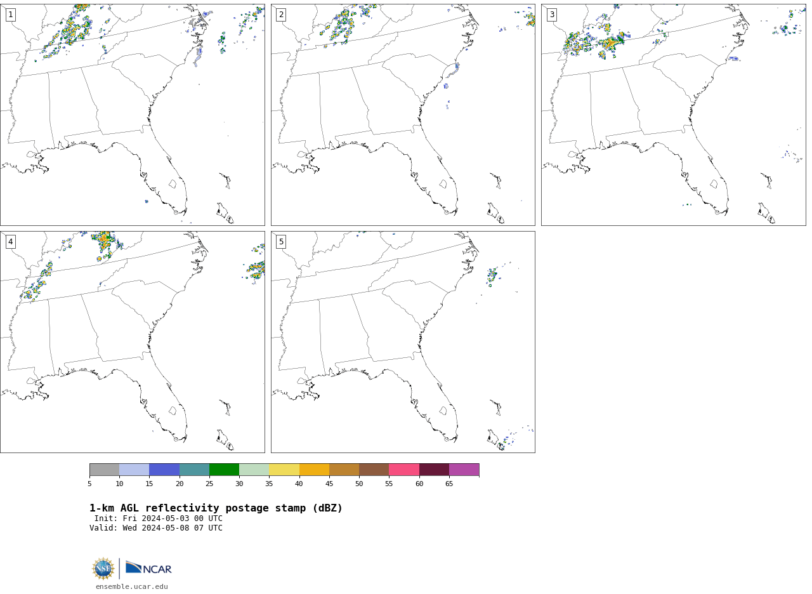
Task: Click the number 2 panel label
Action: click(281, 15)
